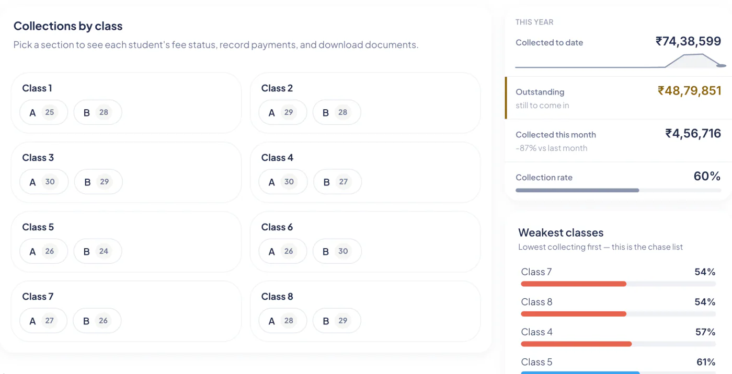Screen dimensions: 732x374
Task: Click the Class 8 weakest-classes progress bar
Action: (618, 314)
